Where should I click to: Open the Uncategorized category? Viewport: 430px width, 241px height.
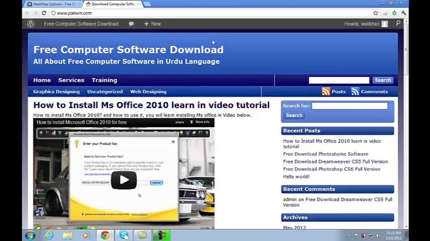pyautogui.click(x=105, y=91)
